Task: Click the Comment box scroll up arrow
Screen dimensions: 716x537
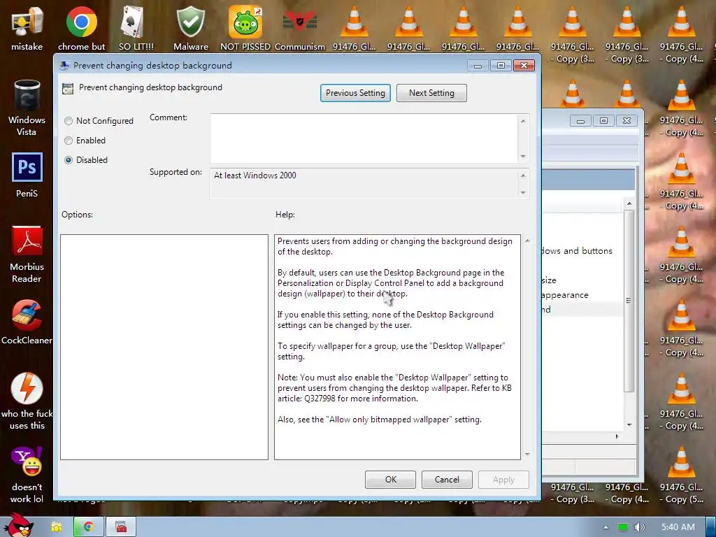Action: [x=523, y=121]
